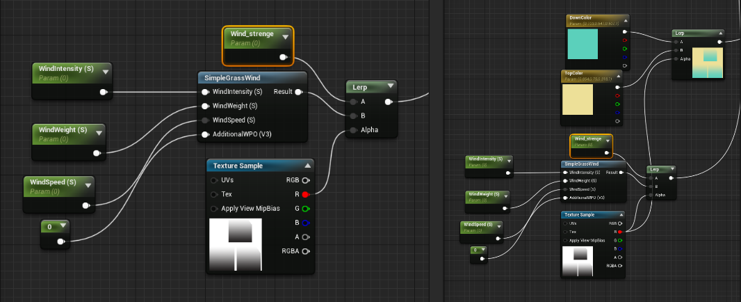Click the A output pin on the large Texture Sample node
Viewport: 741px width, 302px height.
306,237
